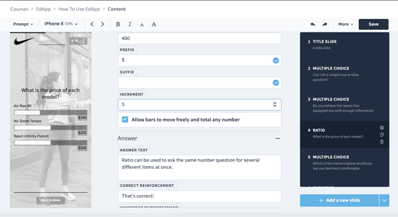Screen dimensions: 398x217
Task: Click the Content breadcrumb
Action: click(117, 9)
